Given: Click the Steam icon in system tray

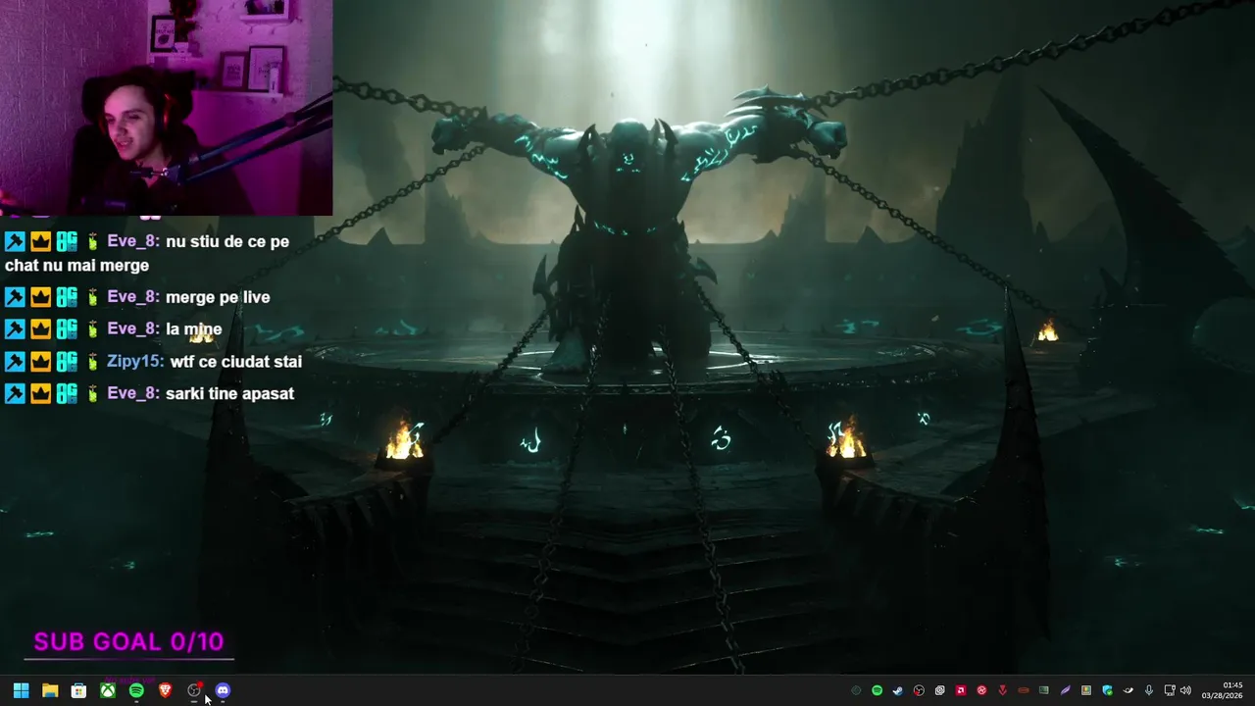Looking at the screenshot, I should point(898,690).
